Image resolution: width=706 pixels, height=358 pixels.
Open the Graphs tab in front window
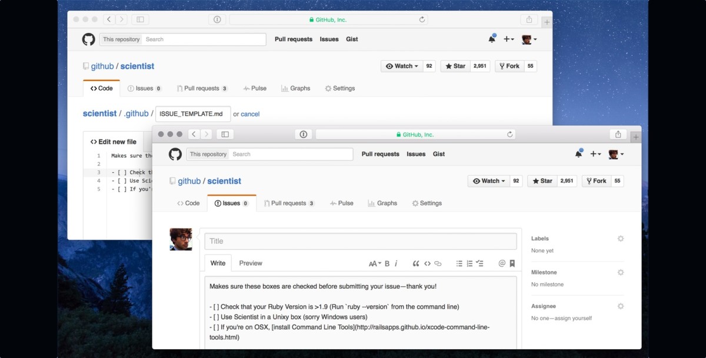tap(382, 203)
